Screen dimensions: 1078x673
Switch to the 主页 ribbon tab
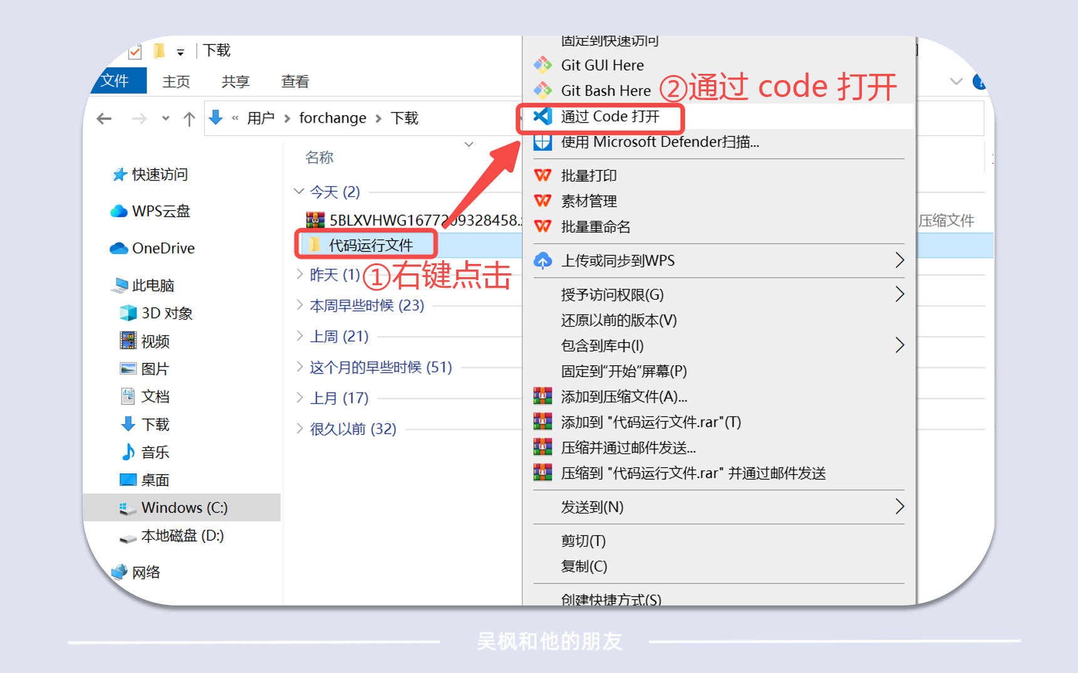tap(176, 81)
